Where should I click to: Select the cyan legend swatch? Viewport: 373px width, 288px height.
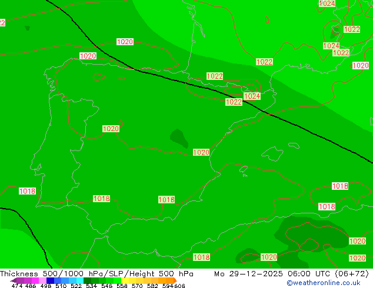[x=80, y=280]
